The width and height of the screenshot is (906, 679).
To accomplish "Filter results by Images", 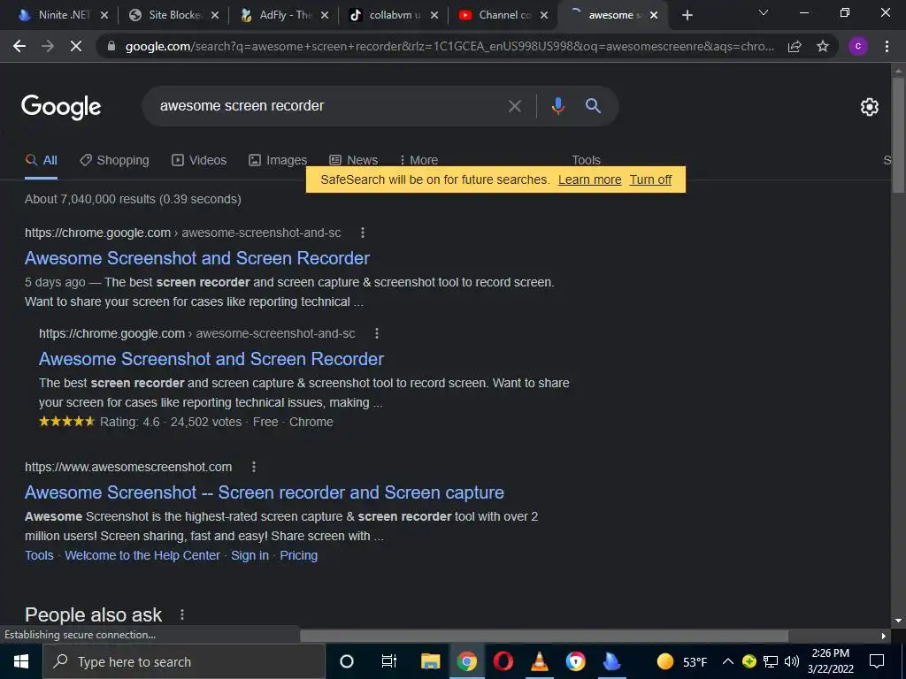I will point(278,161).
